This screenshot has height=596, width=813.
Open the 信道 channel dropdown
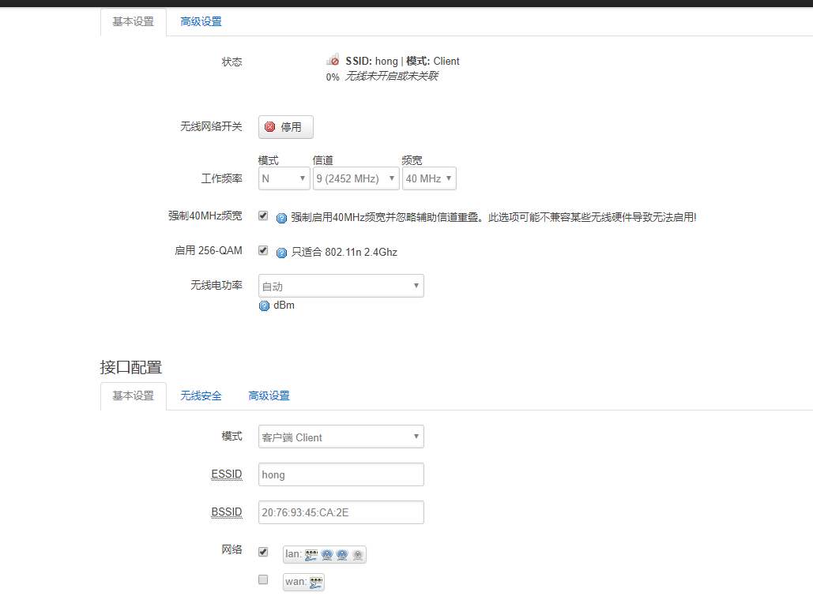pos(356,178)
